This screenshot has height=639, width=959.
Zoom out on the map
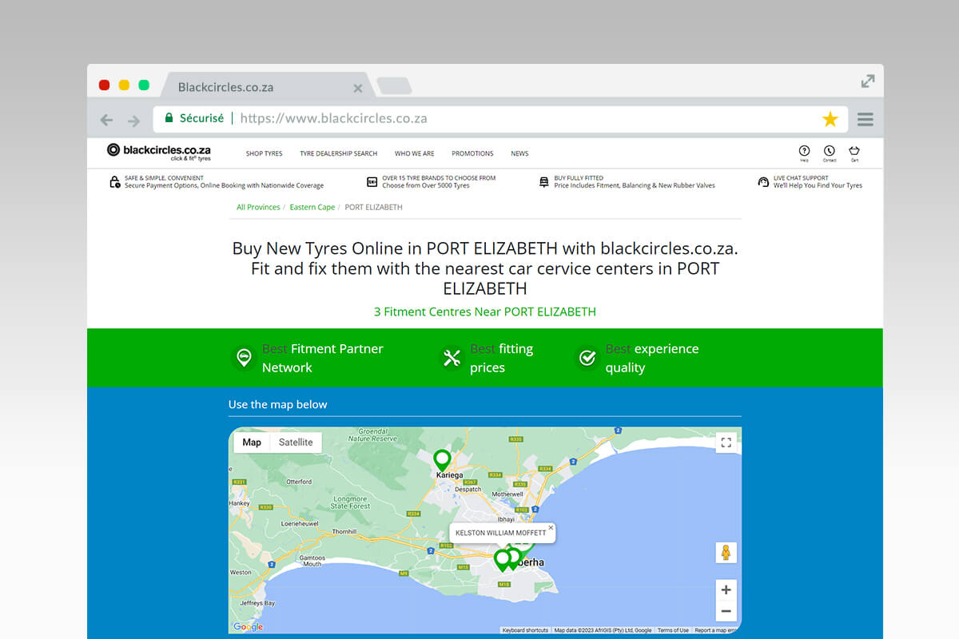[x=726, y=612]
